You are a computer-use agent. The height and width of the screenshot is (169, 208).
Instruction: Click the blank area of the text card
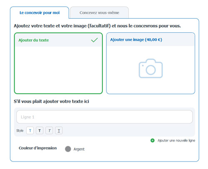58,70
